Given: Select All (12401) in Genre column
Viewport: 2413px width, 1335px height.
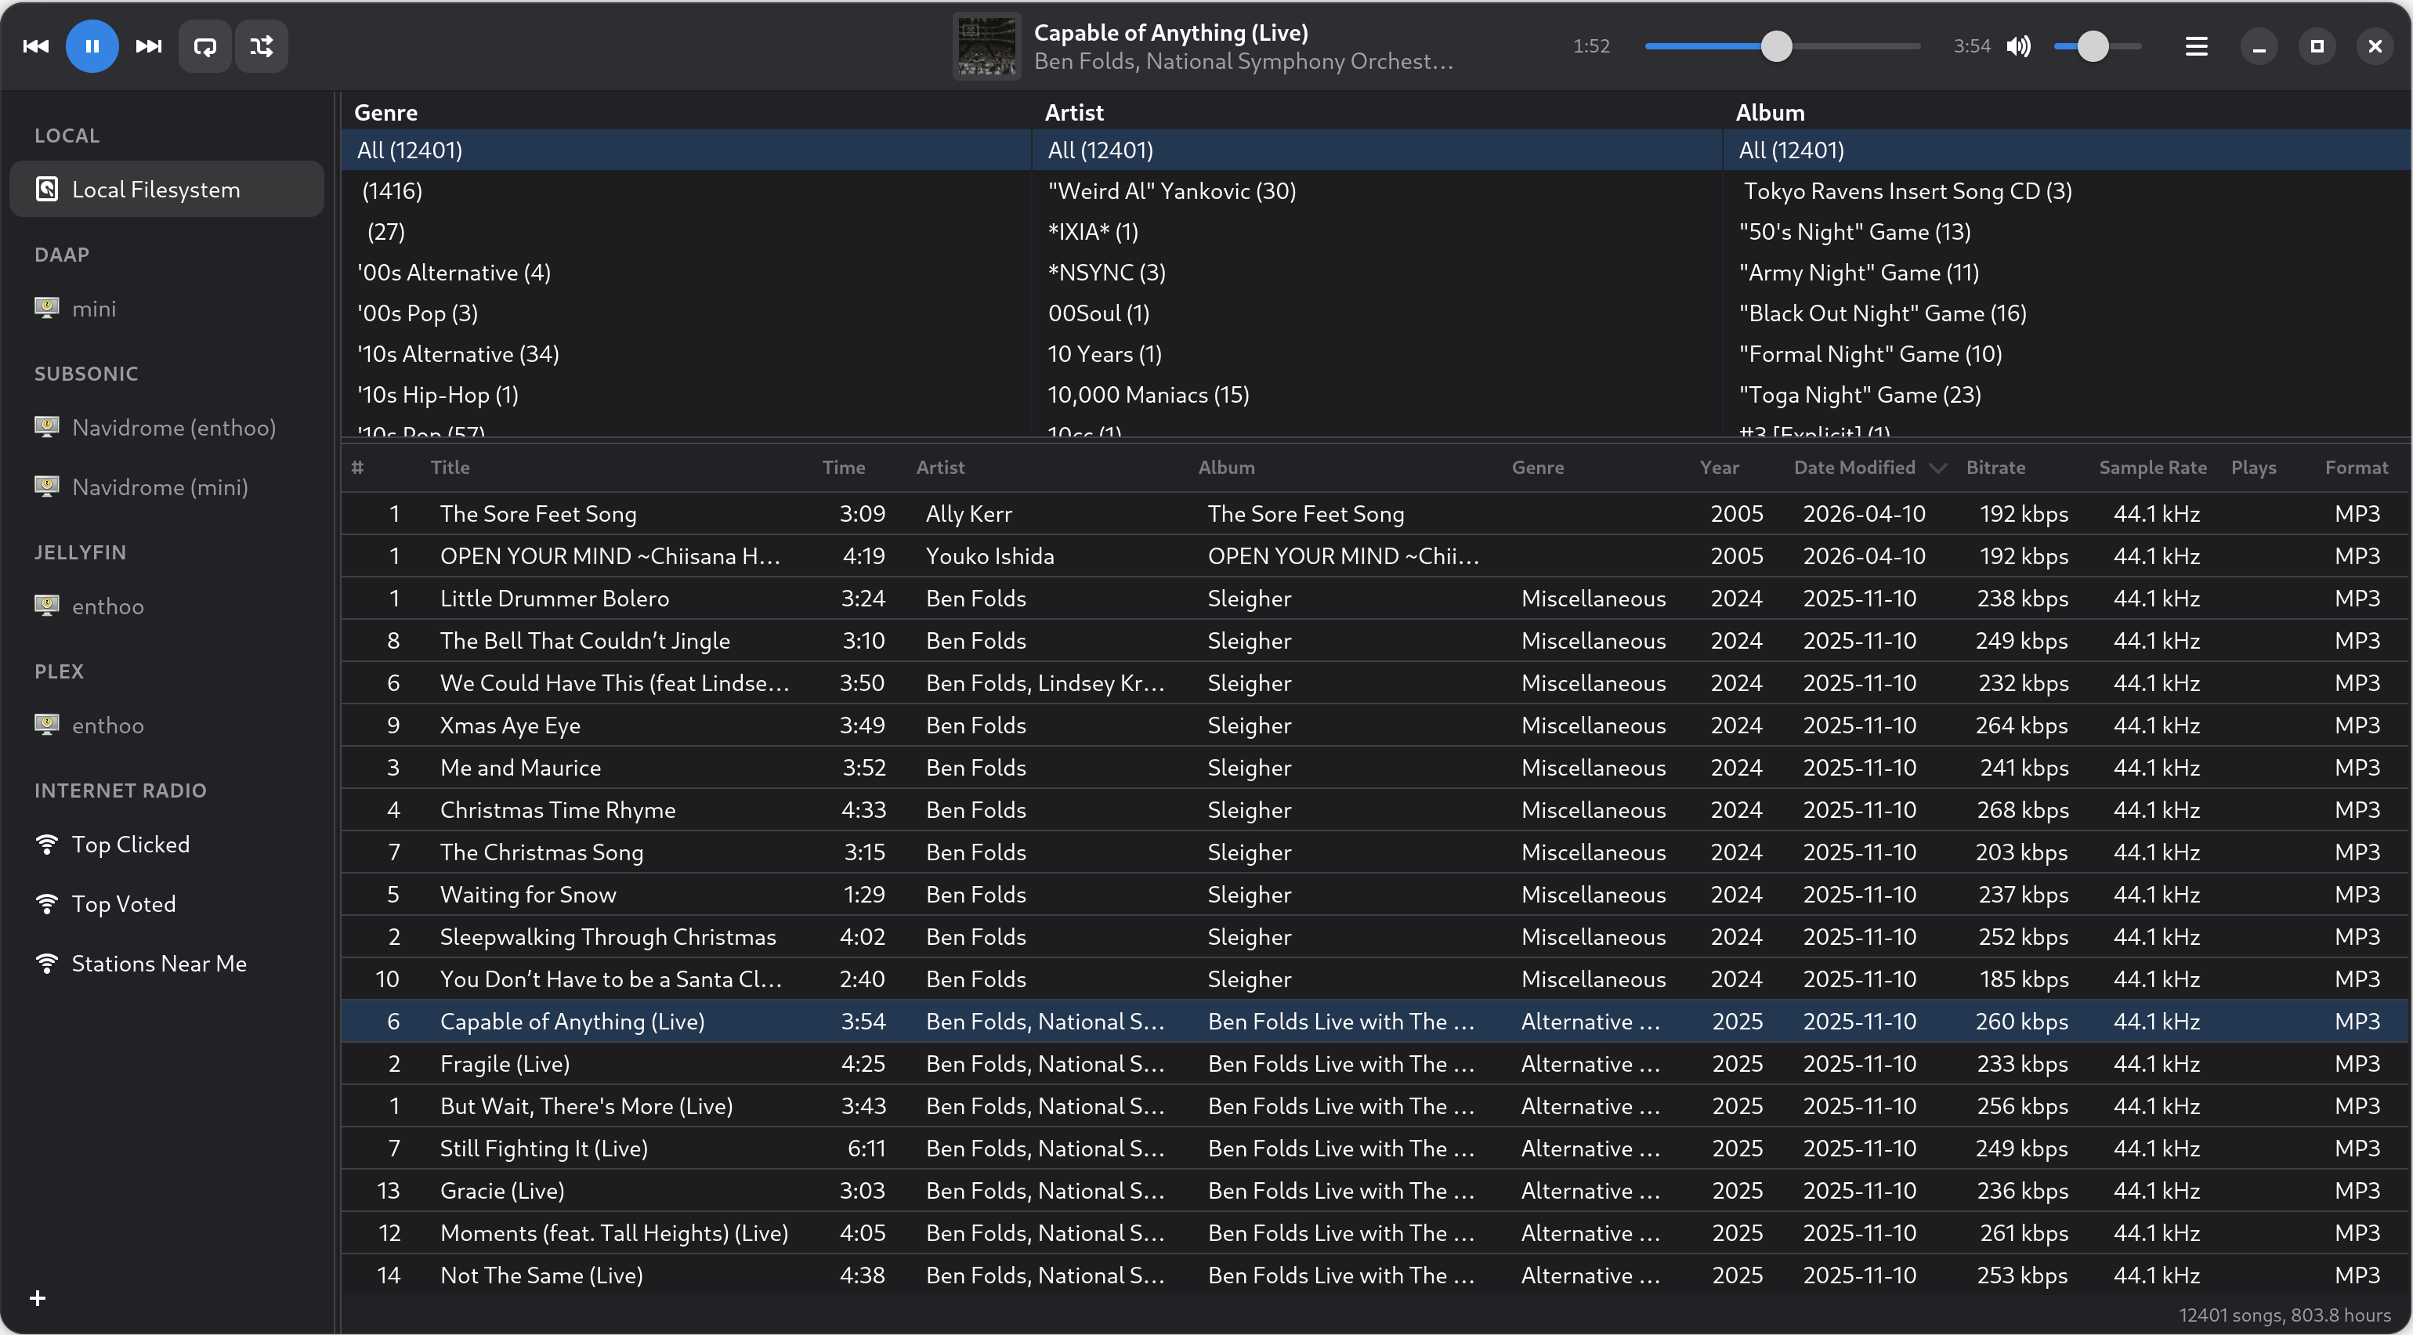Looking at the screenshot, I should pyautogui.click(x=686, y=150).
